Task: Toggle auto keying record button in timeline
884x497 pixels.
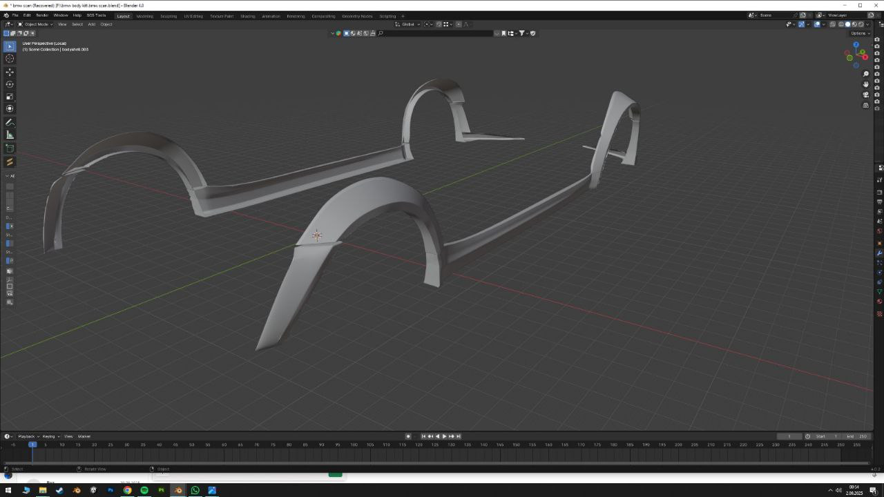Action: pos(408,436)
